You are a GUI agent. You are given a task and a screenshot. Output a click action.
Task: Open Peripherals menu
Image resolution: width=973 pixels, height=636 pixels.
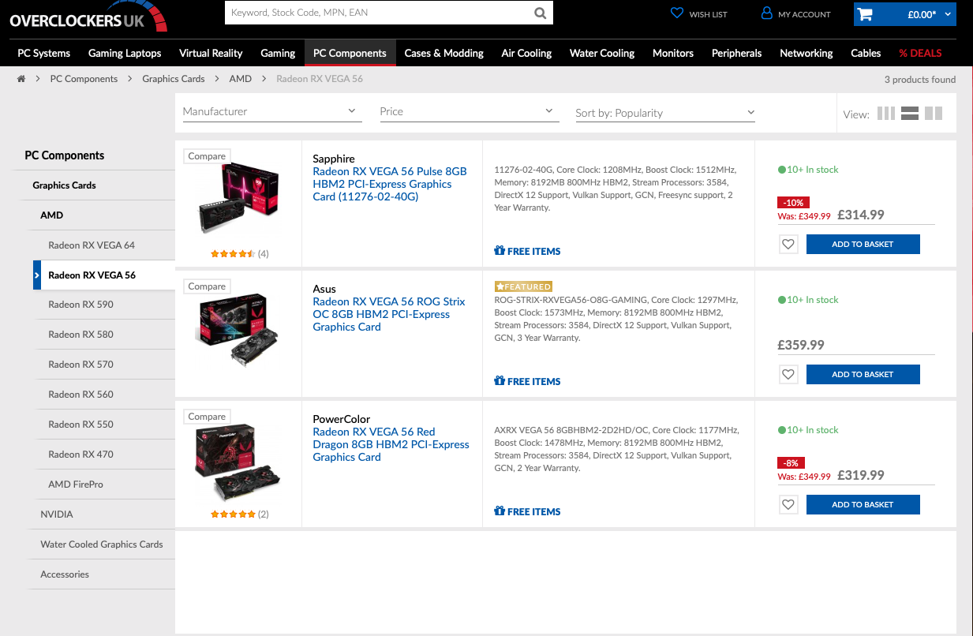tap(736, 53)
